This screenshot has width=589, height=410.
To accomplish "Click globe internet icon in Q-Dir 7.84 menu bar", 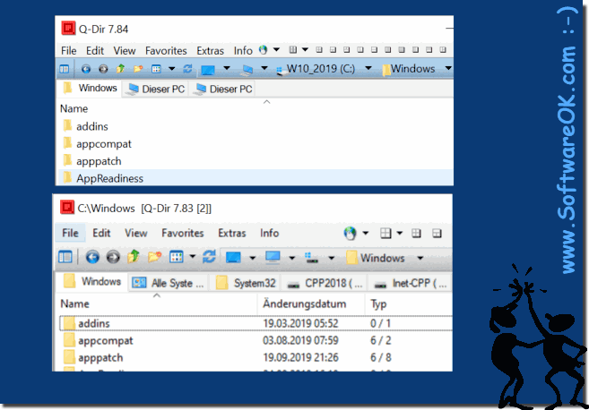I will click(263, 49).
